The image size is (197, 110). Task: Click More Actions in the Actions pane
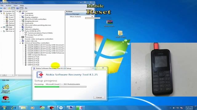click(x=75, y=16)
